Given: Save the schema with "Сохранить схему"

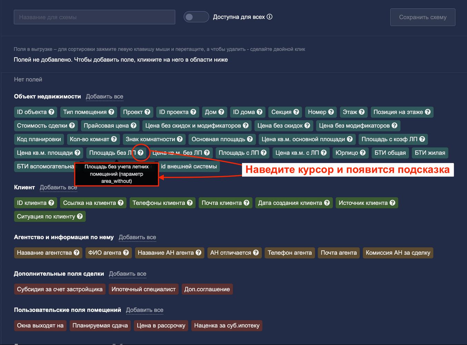Looking at the screenshot, I should point(423,17).
